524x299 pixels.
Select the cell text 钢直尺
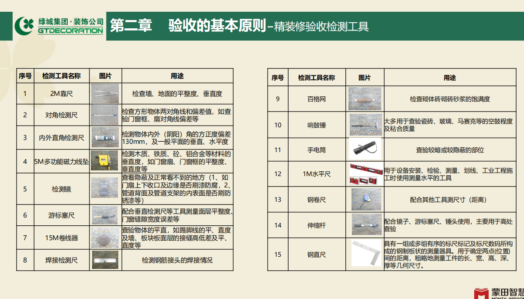pyautogui.click(x=317, y=255)
